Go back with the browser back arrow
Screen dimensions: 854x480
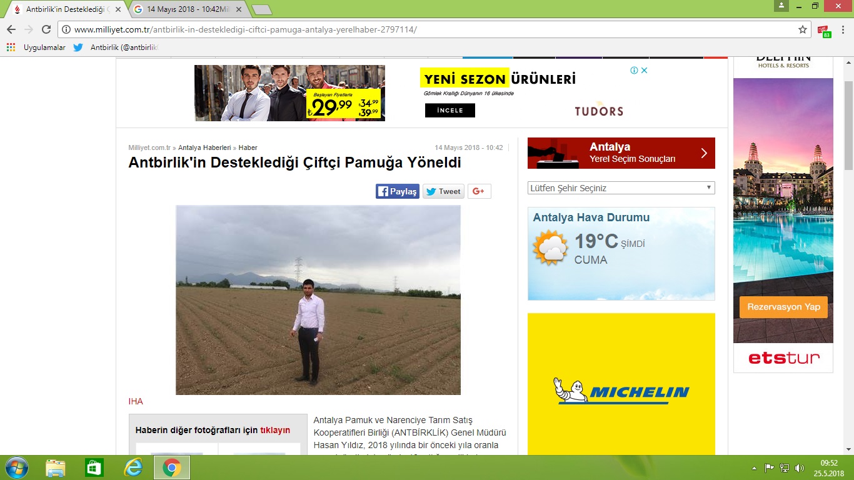(11, 29)
